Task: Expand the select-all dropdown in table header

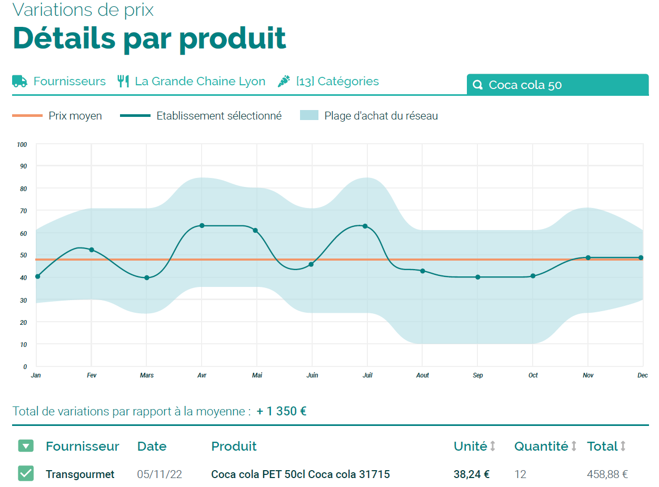Action: 26,446
